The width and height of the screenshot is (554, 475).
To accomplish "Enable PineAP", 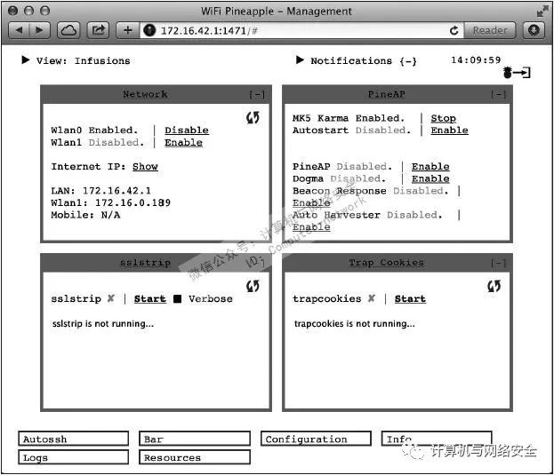I will 430,166.
